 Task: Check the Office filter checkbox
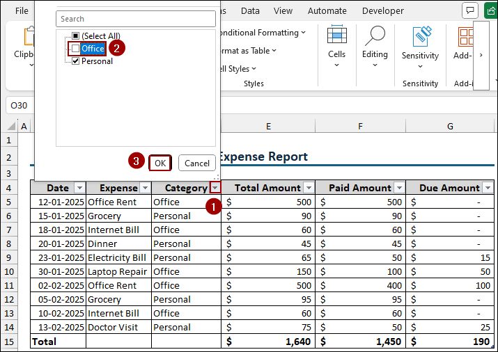(x=75, y=49)
